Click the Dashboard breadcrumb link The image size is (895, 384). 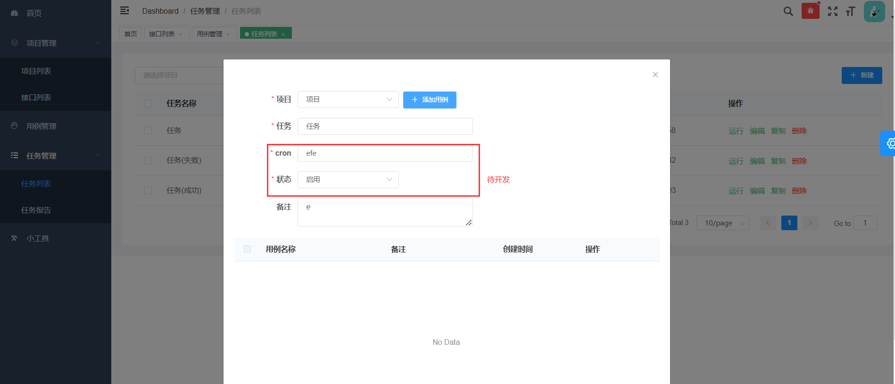pos(160,11)
